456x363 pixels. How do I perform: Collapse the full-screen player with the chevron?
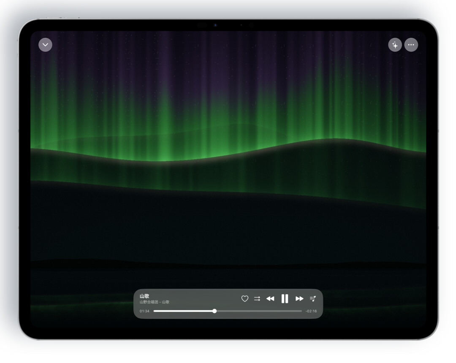pyautogui.click(x=45, y=45)
